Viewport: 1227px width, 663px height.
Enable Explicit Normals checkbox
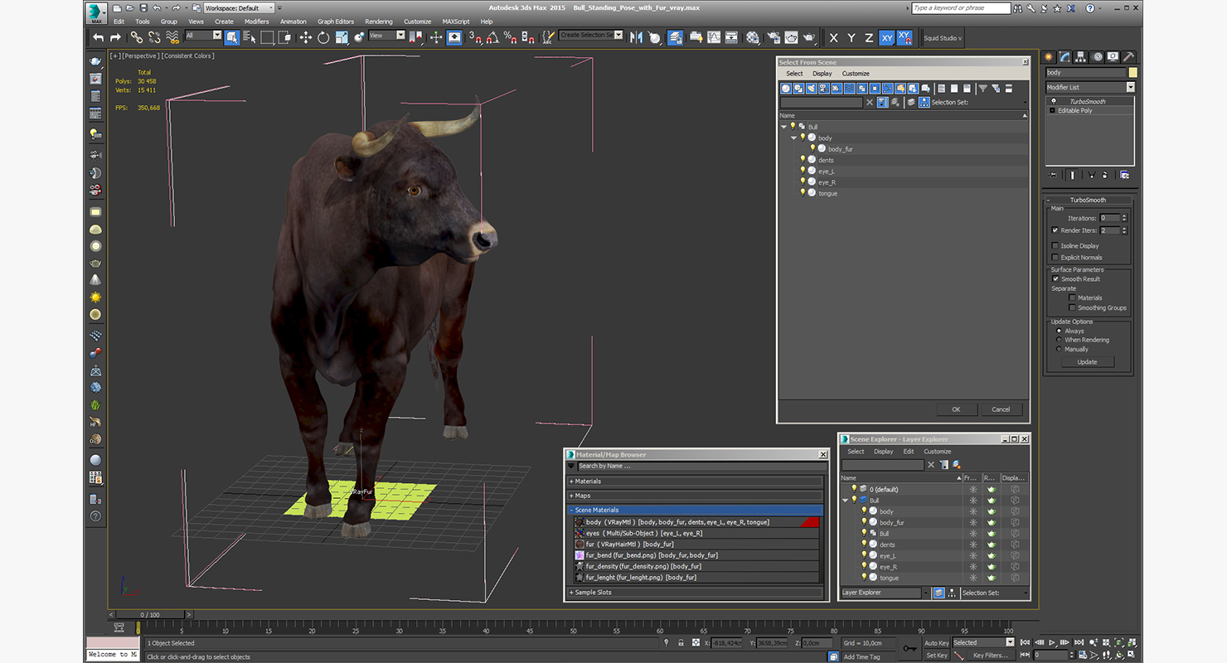[1055, 258]
